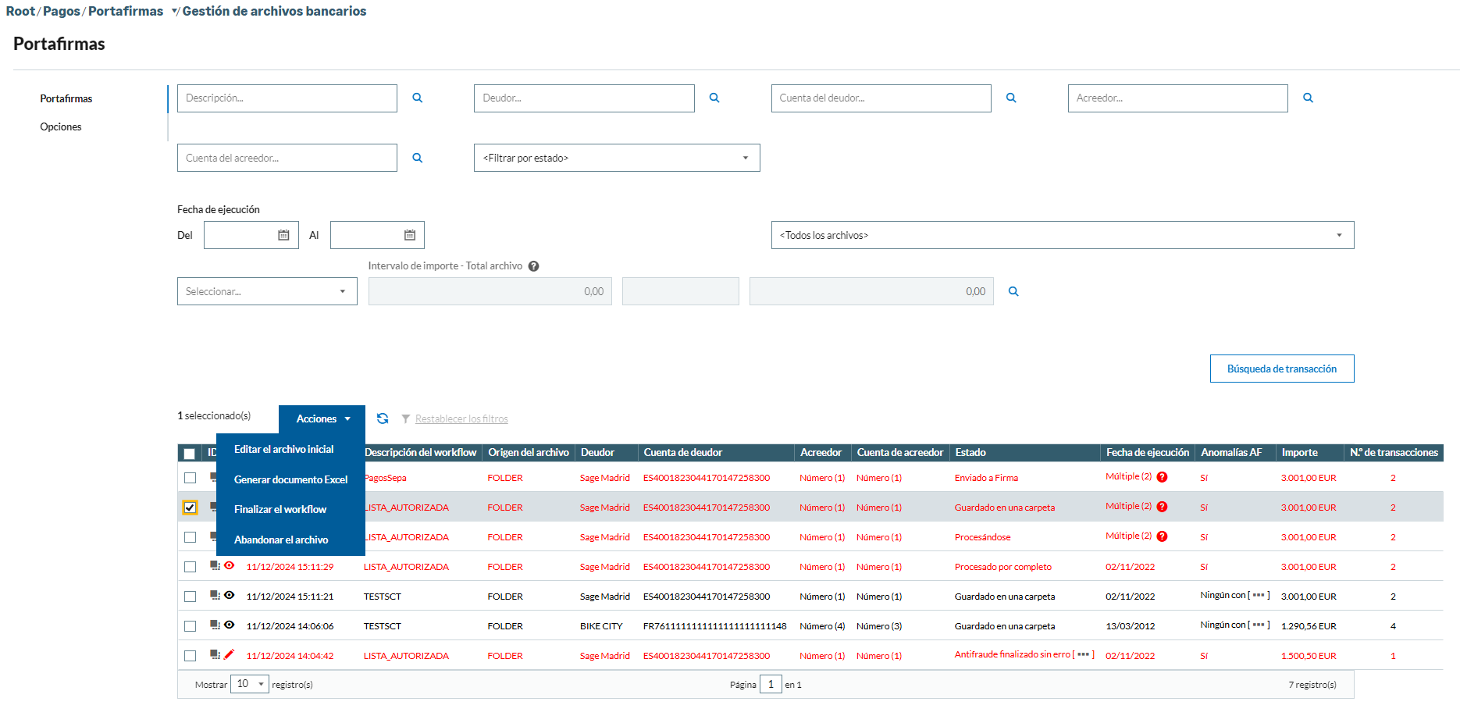Click into the 'Cuenta del deudor' input field
Screen dimensions: 1460x716
pyautogui.click(x=881, y=98)
